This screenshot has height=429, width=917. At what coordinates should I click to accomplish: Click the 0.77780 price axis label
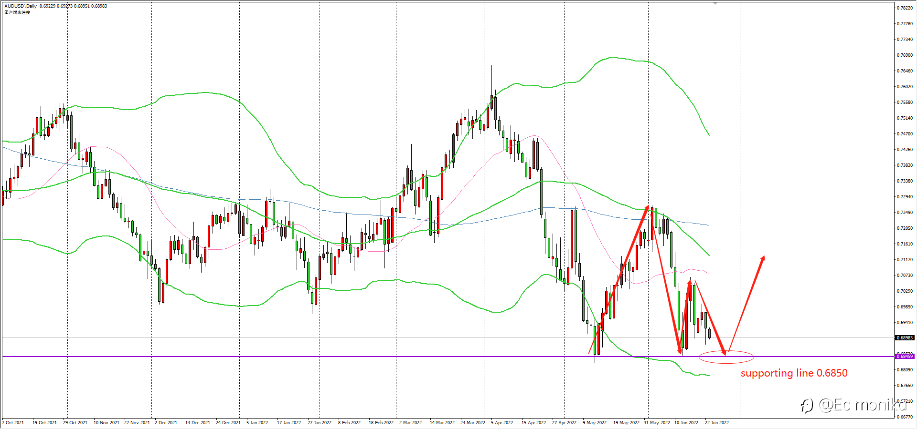click(905, 24)
